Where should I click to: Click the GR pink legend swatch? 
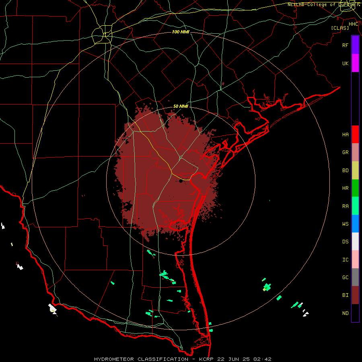click(355, 152)
